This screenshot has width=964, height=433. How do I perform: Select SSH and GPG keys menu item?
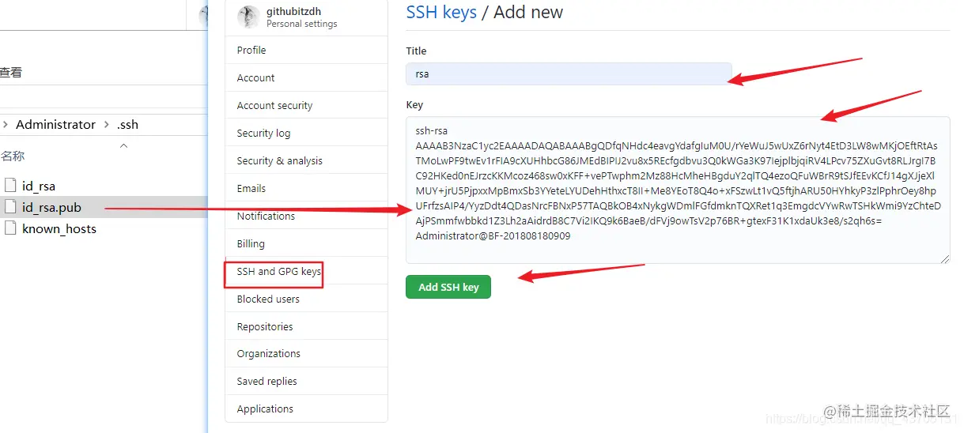coord(278,271)
